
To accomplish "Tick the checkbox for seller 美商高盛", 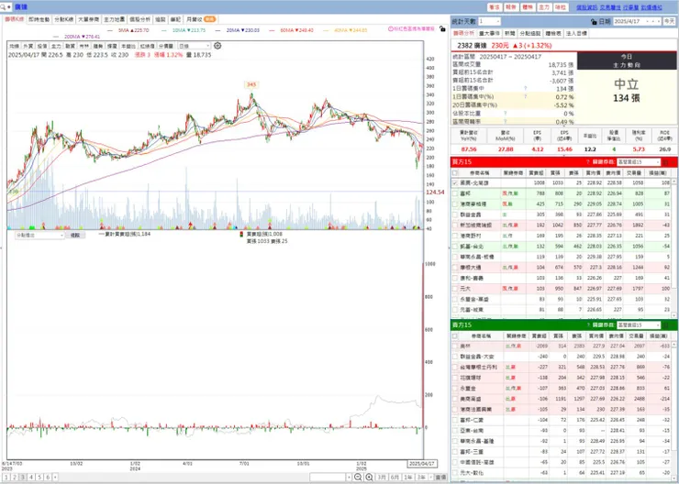I will coord(455,399).
